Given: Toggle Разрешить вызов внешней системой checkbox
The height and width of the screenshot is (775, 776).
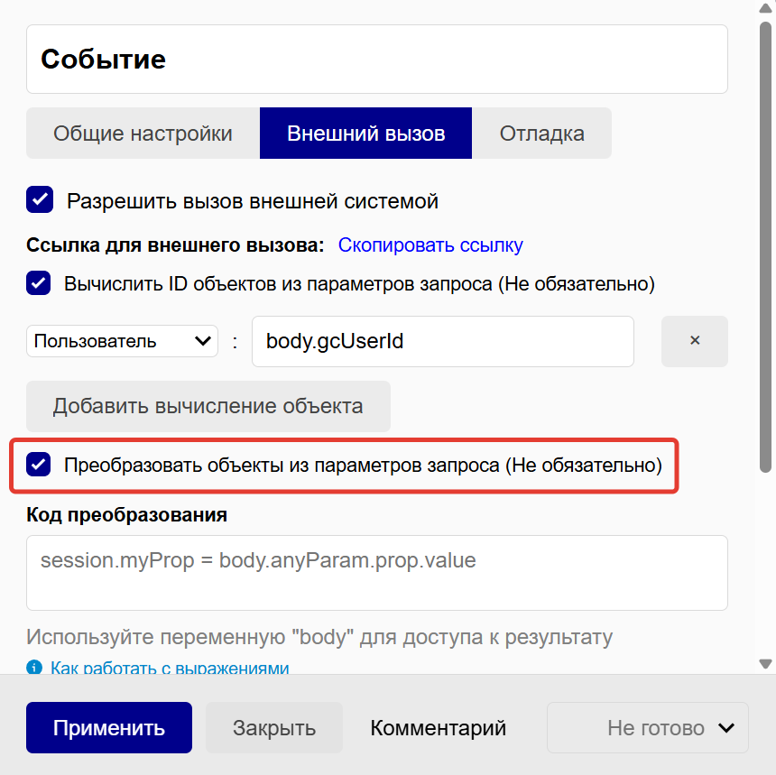Looking at the screenshot, I should click(x=40, y=200).
